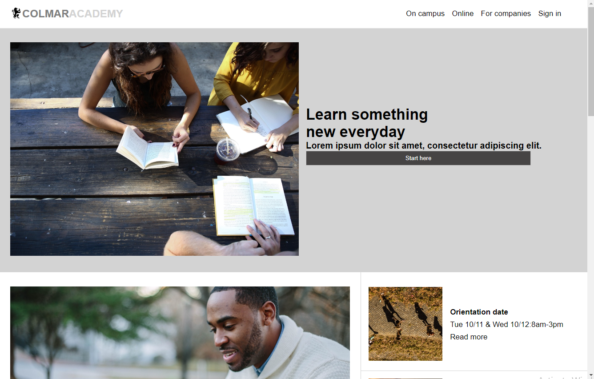Click the Tue 10/11 & Wed 10/12 schedule text
The height and width of the screenshot is (379, 594).
[x=506, y=325]
